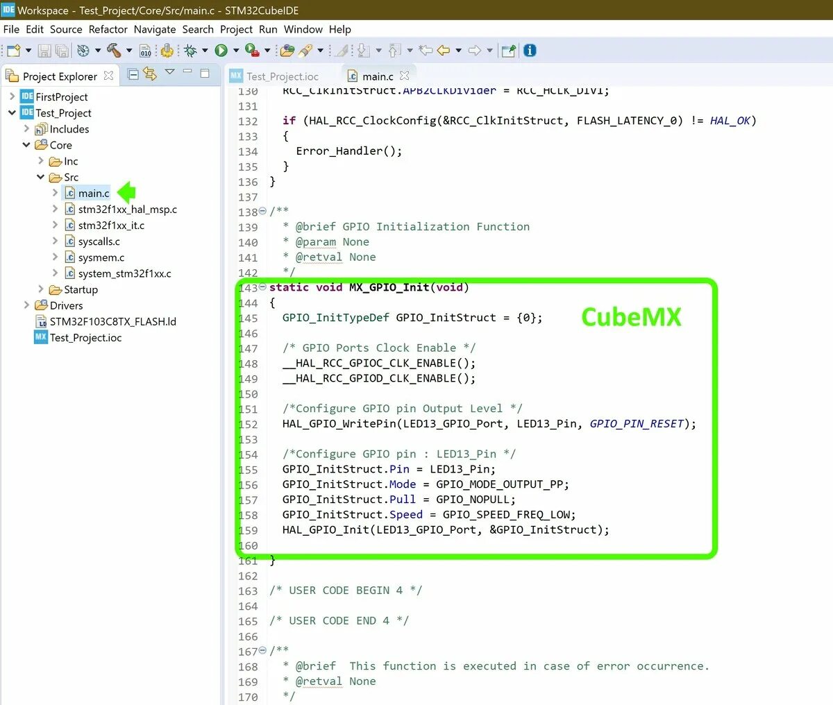Expand the Includes folder
Screen dimensions: 833x705
tap(26, 128)
